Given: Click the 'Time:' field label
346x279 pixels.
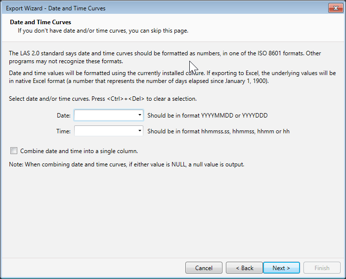Looking at the screenshot, I should click(x=64, y=131).
